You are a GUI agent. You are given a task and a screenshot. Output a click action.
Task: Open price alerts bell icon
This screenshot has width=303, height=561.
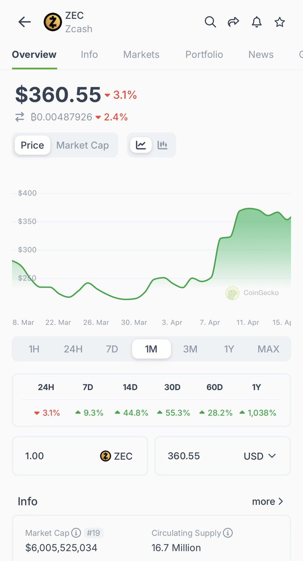pyautogui.click(x=256, y=22)
